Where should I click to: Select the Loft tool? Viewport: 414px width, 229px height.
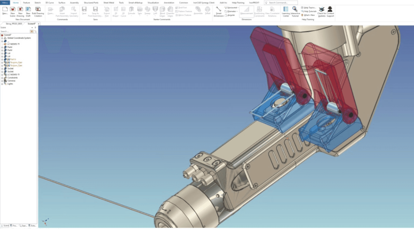pos(155,12)
